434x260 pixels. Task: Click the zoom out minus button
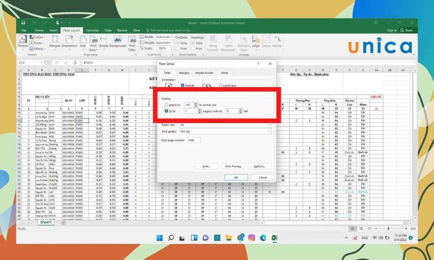click(x=376, y=228)
